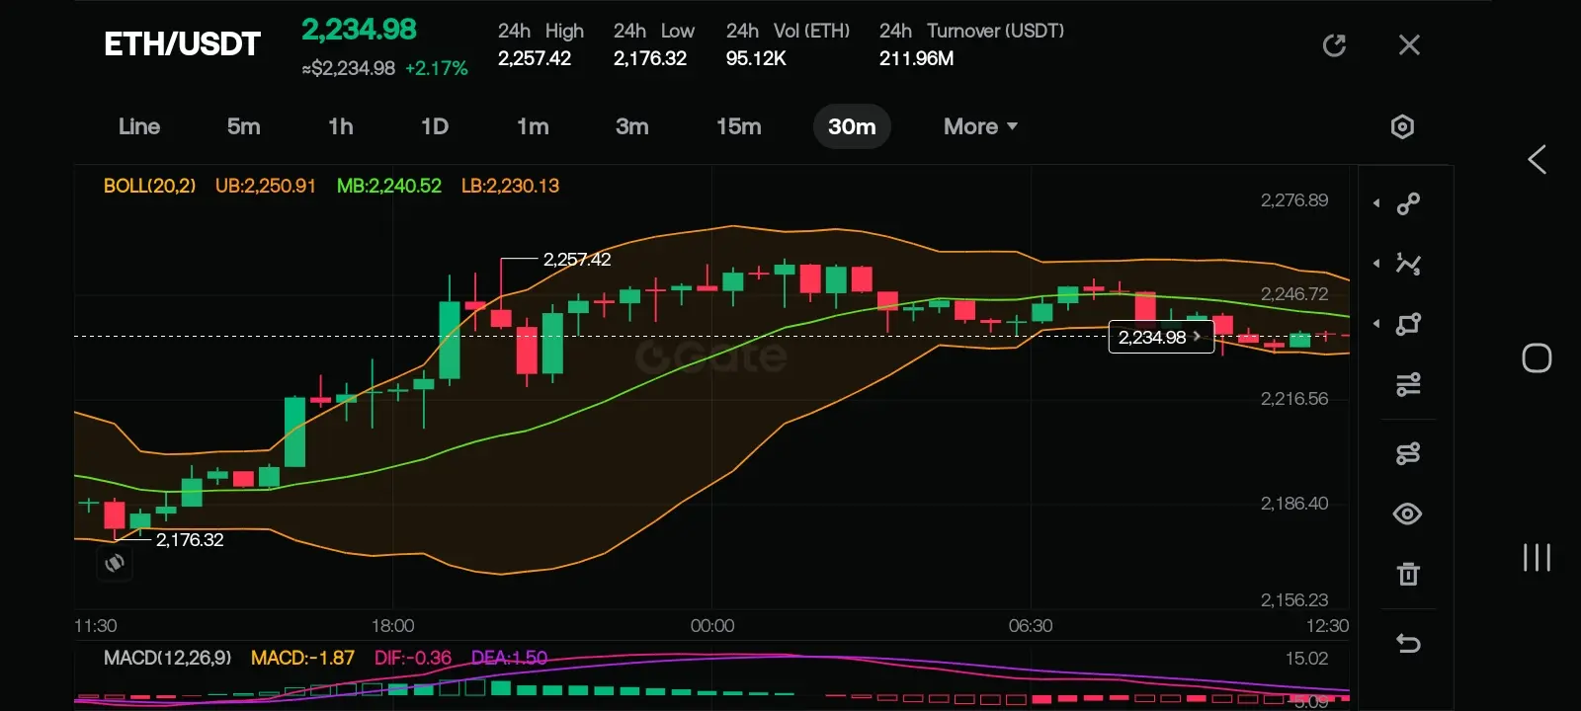The image size is (1581, 711).
Task: Expand zigzag tool options arrow
Action: [1376, 264]
